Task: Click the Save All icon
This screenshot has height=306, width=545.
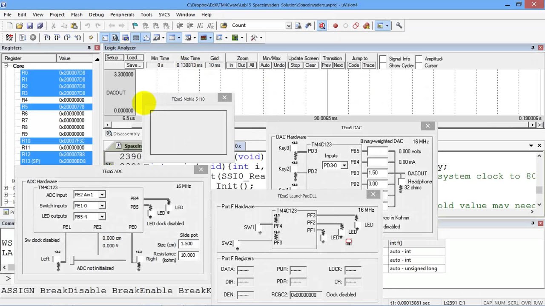Action: coord(40,25)
